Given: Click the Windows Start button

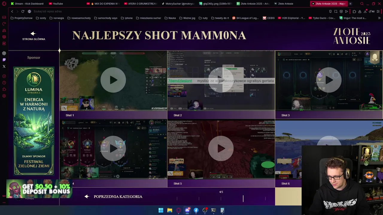Looking at the screenshot, I should tap(161, 210).
